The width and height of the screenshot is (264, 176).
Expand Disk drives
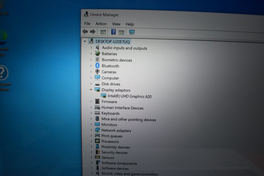click(x=91, y=84)
